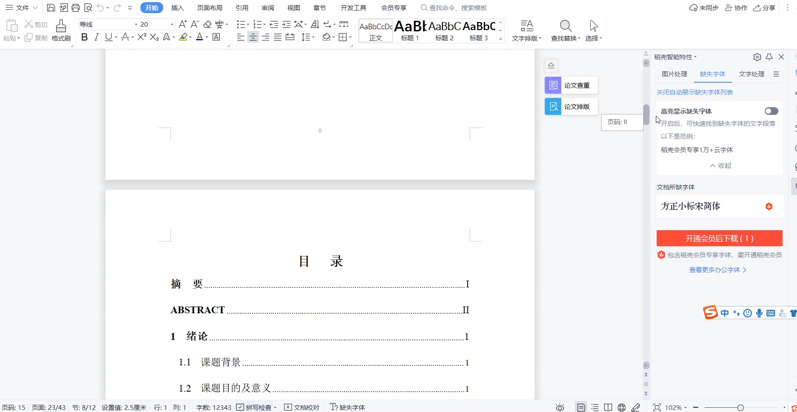Switch to the 引用 tab
Viewport: 797px width, 412px height.
click(x=242, y=8)
